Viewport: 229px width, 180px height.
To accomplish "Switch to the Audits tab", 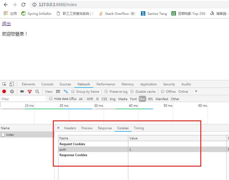I will (x=186, y=84).
